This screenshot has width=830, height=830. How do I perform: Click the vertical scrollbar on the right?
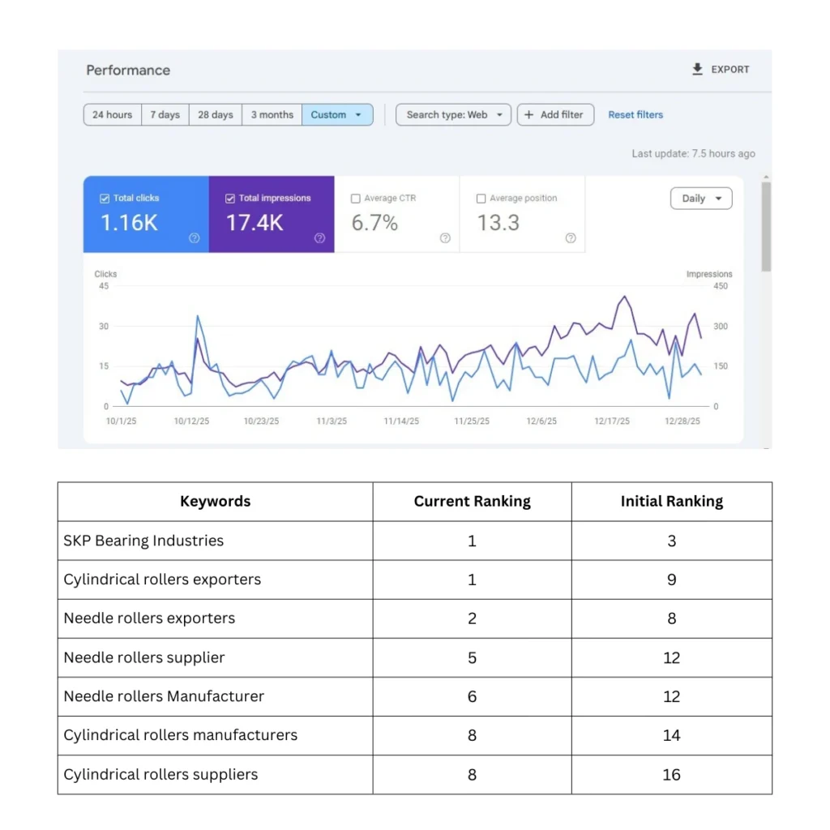pos(766,227)
